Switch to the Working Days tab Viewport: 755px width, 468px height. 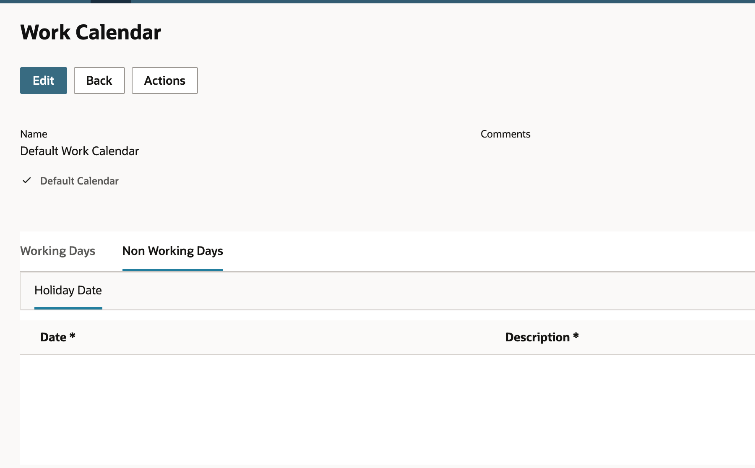(x=58, y=251)
